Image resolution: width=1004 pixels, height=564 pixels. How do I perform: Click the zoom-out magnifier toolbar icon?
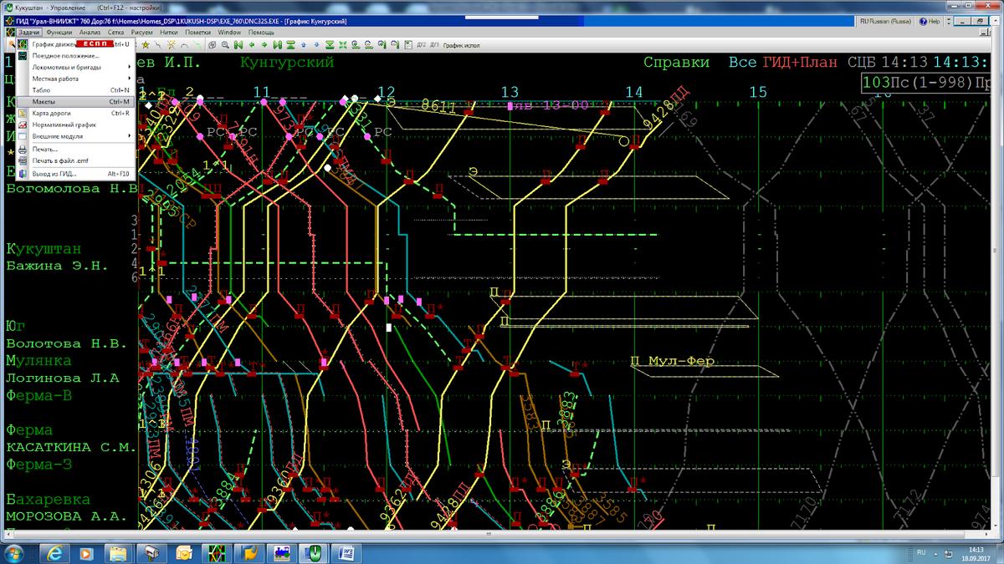(x=225, y=44)
